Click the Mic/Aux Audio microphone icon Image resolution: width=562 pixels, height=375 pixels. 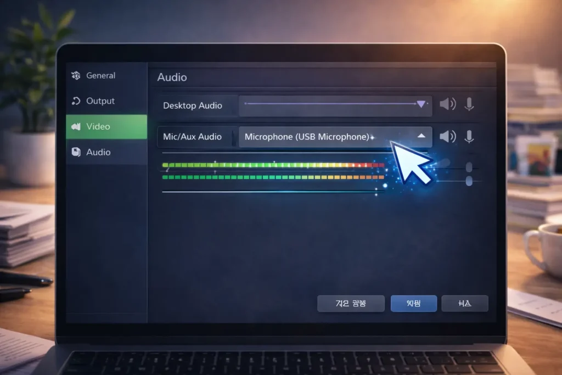(x=469, y=137)
